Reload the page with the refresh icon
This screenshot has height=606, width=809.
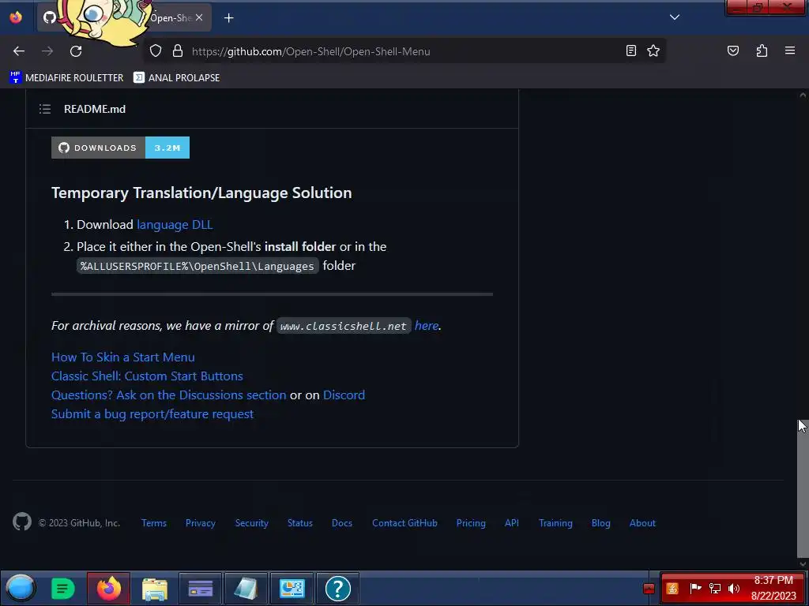(76, 51)
